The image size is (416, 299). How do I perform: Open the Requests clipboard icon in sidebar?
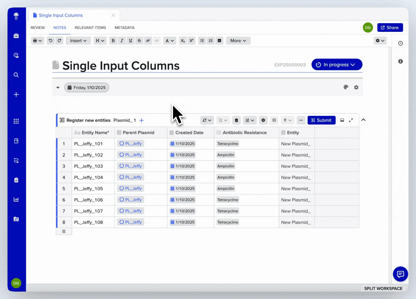[x=16, y=180]
